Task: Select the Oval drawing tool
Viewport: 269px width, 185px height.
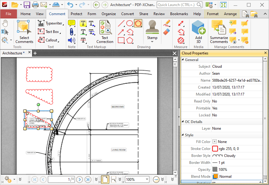Action: tap(130, 23)
